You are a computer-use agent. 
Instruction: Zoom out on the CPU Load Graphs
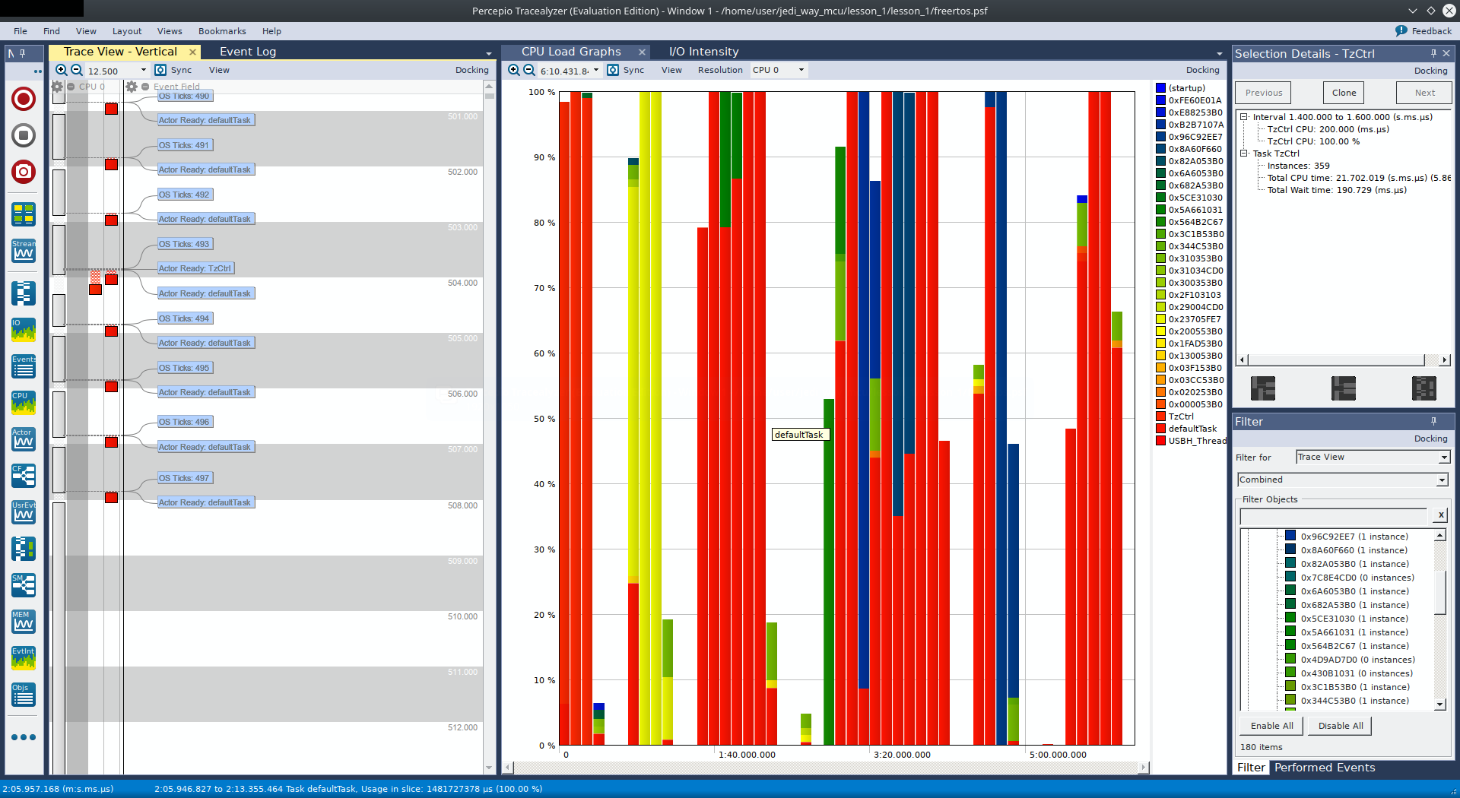529,70
